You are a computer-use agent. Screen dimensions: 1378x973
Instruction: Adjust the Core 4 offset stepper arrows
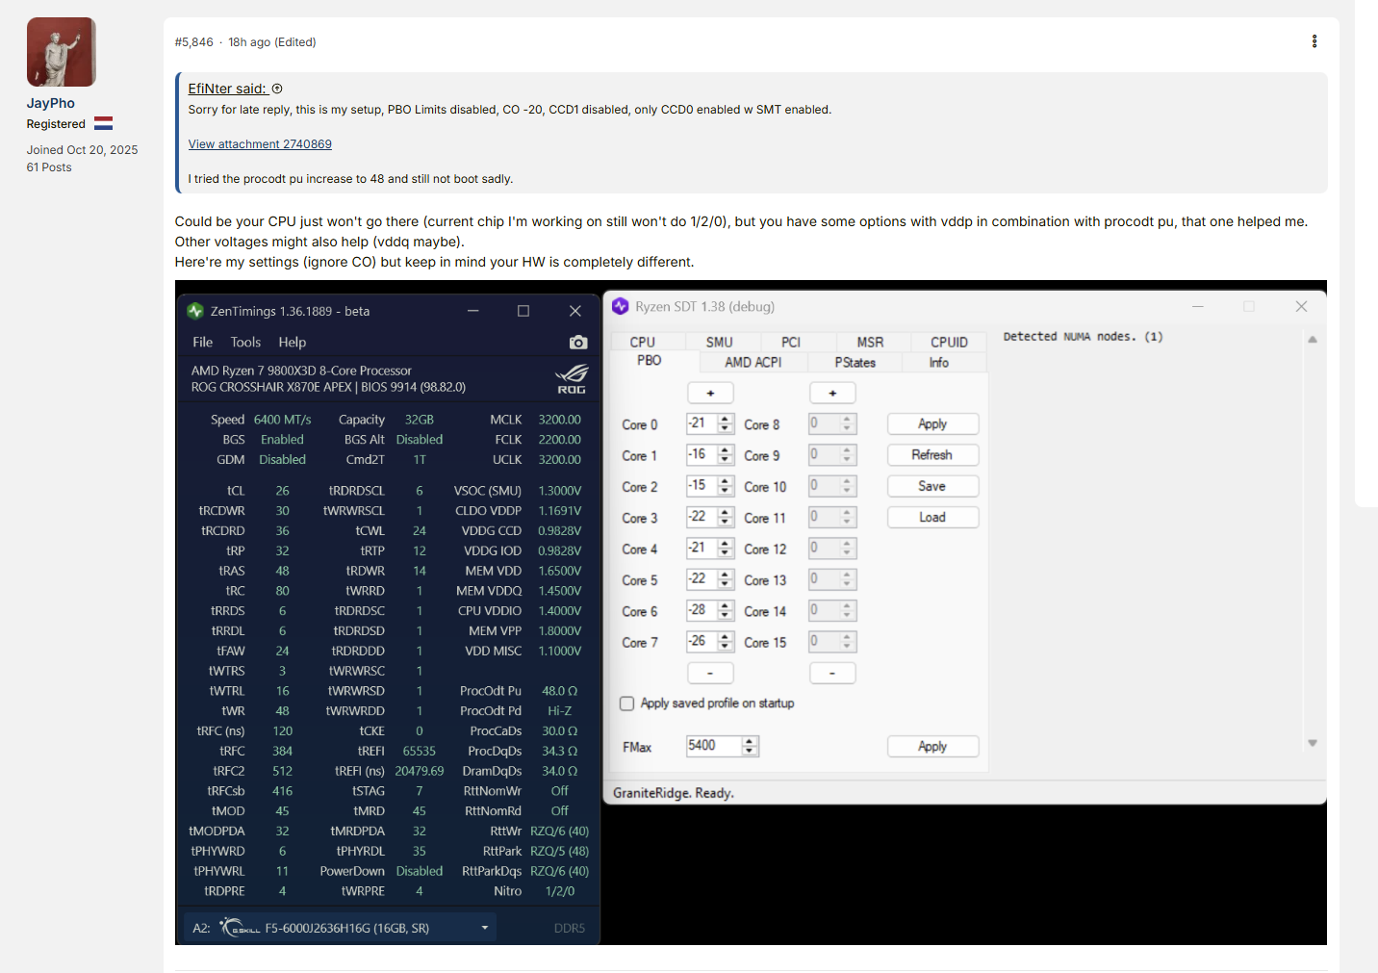click(x=726, y=549)
